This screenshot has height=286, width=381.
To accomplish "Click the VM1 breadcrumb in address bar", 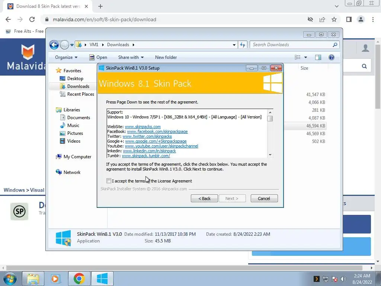I will point(94,45).
